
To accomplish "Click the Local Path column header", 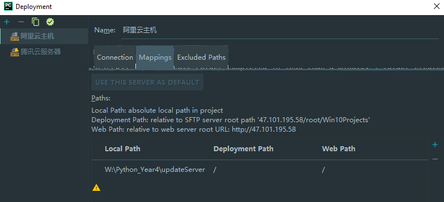I will (123, 148).
